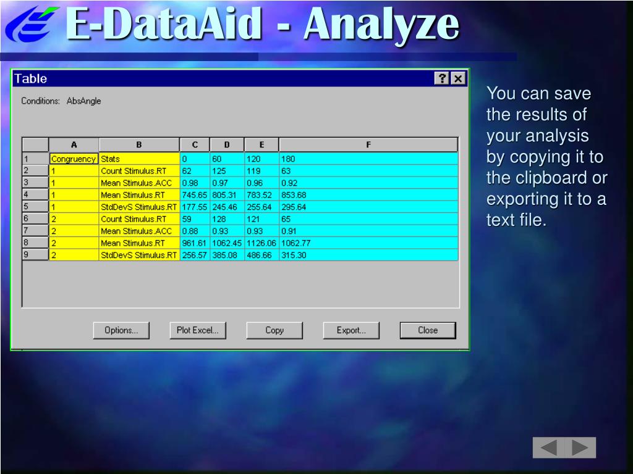
Task: Click the cell with value 385.08
Action: click(x=227, y=256)
